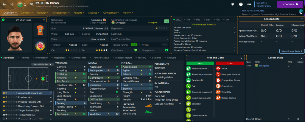Expand the Key attributes dropdown
The height and width of the screenshot is (122, 305).
42,64
